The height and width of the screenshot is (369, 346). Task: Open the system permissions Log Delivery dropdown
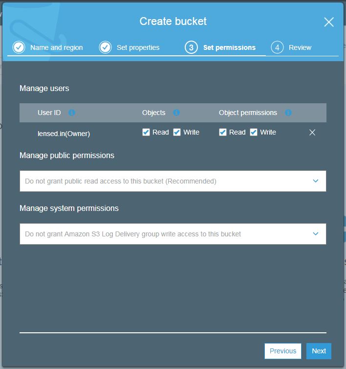(x=173, y=234)
